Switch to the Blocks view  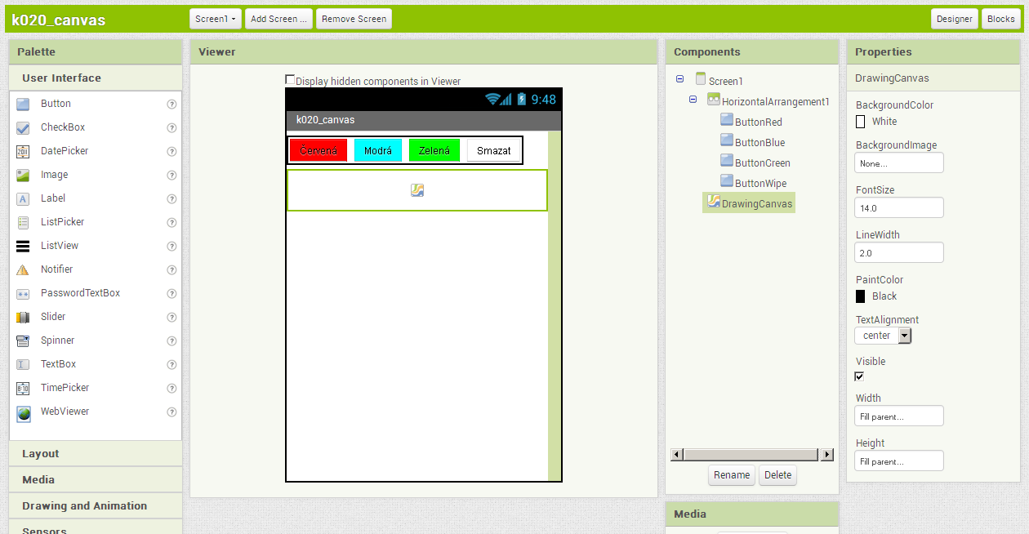coord(1001,19)
